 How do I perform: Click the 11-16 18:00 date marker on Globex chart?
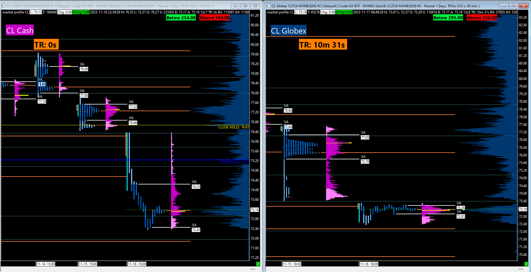click(369, 264)
